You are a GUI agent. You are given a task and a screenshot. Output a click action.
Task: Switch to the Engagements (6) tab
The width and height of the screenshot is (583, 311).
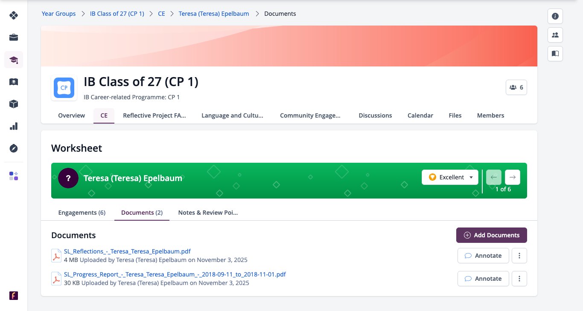pyautogui.click(x=82, y=213)
